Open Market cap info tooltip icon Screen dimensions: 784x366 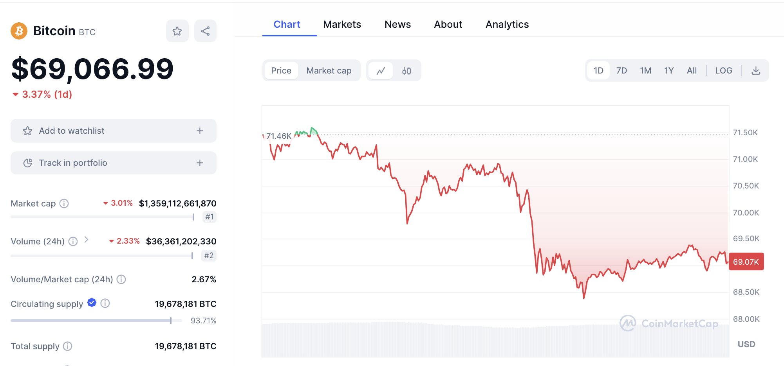pos(64,203)
